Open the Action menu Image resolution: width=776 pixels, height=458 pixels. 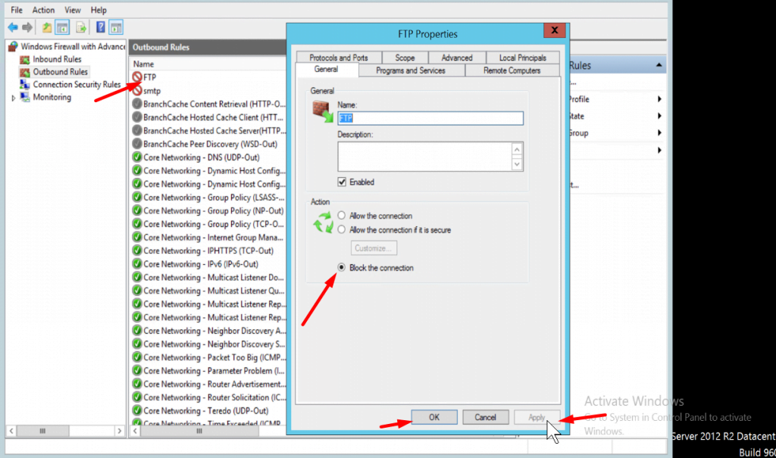click(x=43, y=10)
